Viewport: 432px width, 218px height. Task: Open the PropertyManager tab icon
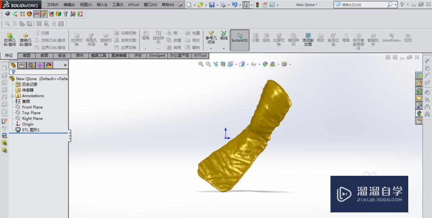click(x=22, y=65)
